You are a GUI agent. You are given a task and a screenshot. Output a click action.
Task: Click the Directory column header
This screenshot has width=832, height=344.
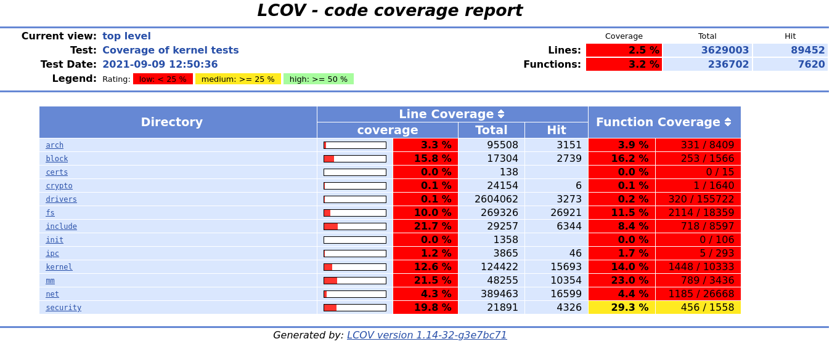click(171, 122)
